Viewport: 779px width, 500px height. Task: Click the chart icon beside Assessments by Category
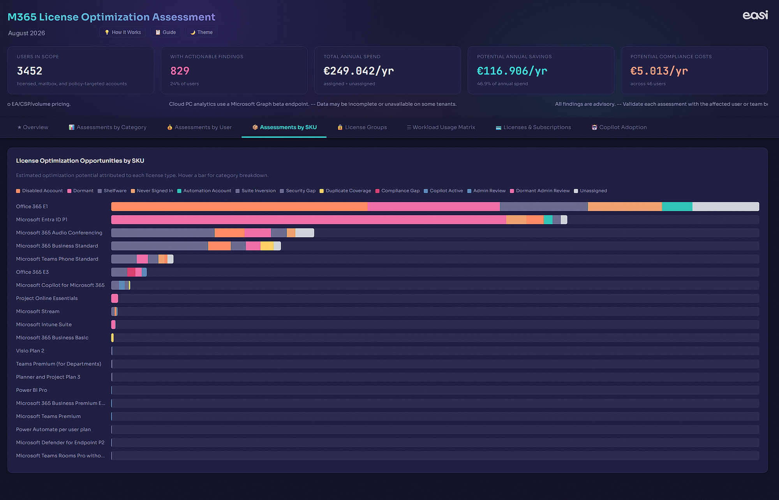(x=72, y=127)
